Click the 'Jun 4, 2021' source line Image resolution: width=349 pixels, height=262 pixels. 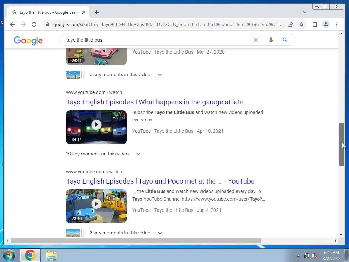pos(177,210)
